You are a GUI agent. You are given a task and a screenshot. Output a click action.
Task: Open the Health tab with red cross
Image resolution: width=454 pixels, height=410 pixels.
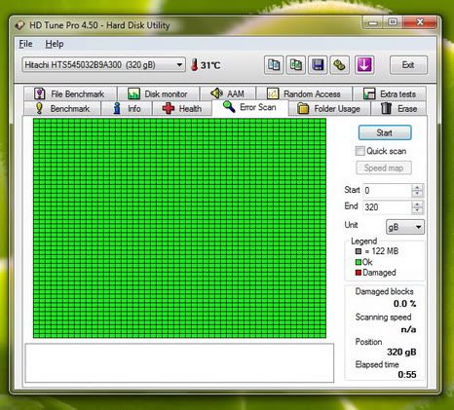point(182,108)
